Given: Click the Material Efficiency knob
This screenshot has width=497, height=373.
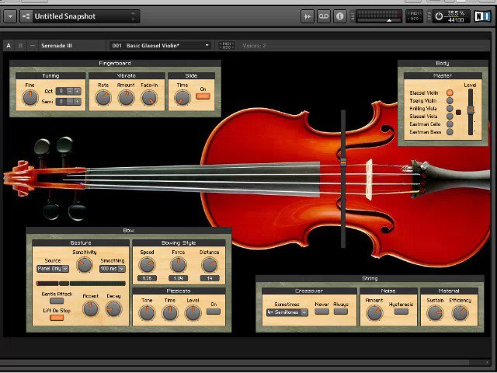Looking at the screenshot, I should click(x=460, y=312).
